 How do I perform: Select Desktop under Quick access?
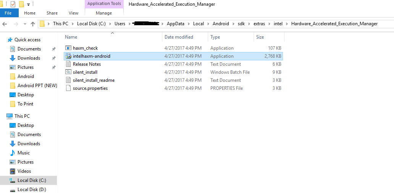26,95
